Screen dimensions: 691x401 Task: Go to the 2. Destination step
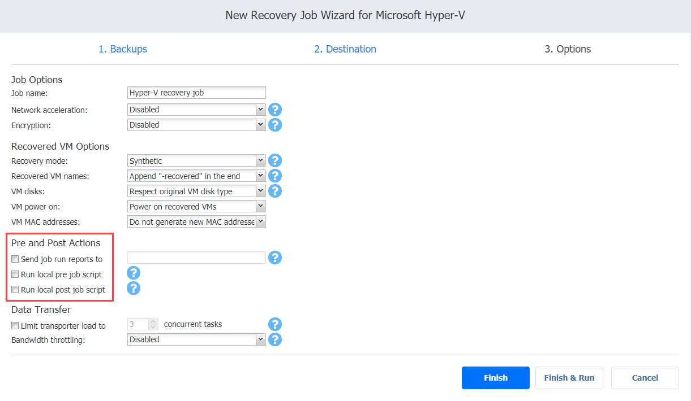[345, 49]
